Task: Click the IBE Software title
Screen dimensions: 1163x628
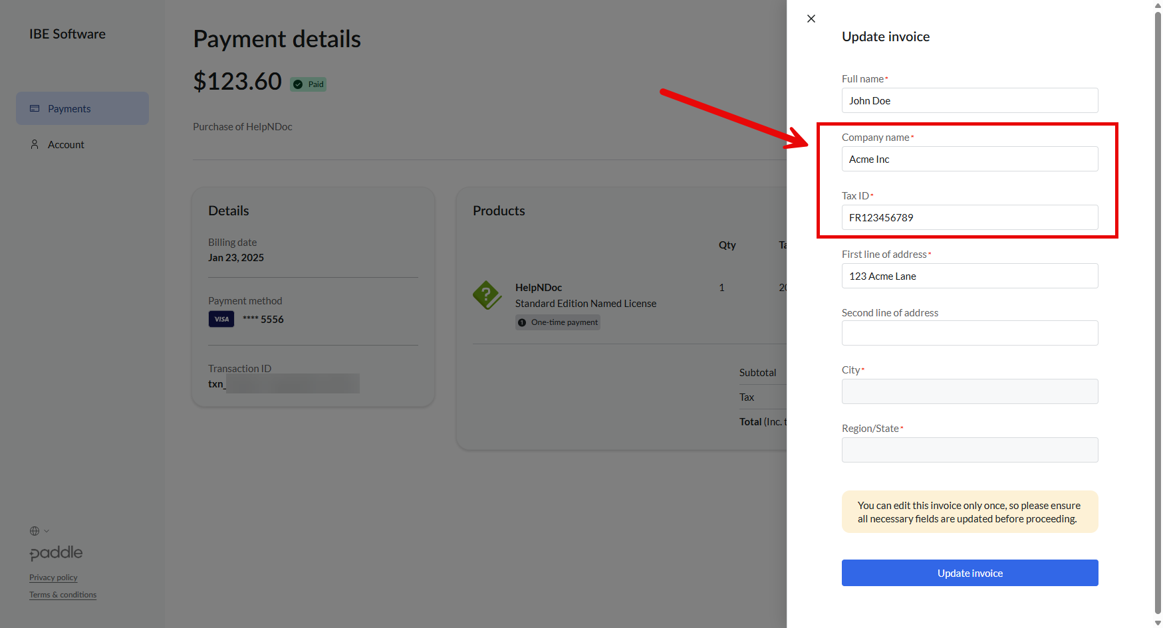Action: pos(67,34)
